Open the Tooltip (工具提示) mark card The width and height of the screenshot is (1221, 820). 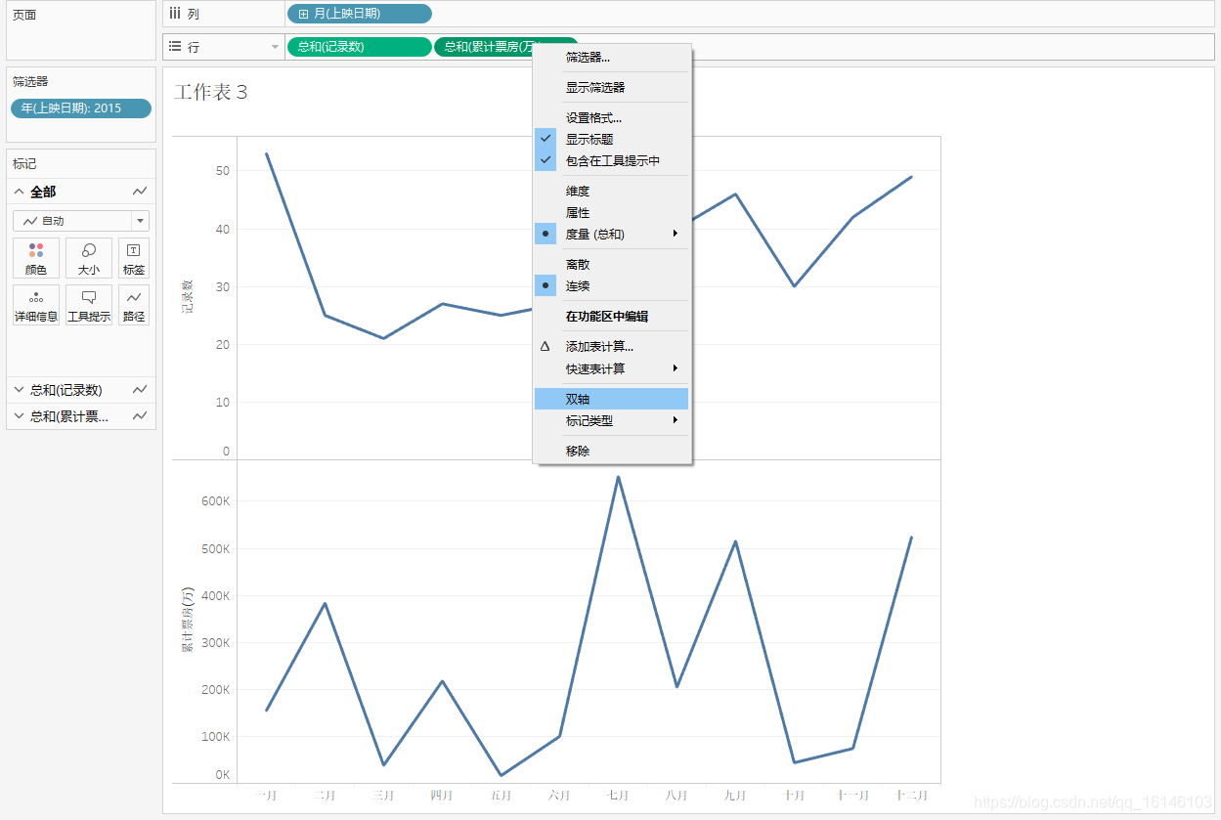(x=89, y=305)
